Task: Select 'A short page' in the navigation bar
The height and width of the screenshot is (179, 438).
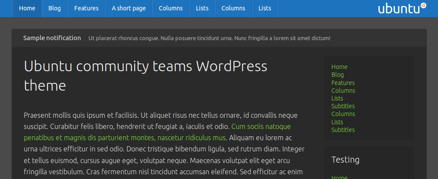Action: (129, 8)
